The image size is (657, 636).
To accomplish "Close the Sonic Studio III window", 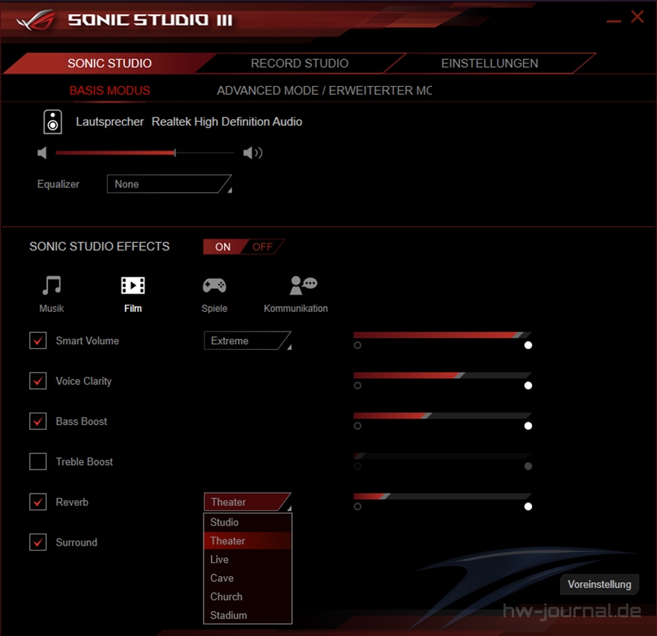I will pos(637,17).
